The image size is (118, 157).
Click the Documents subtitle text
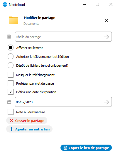tap(31, 24)
